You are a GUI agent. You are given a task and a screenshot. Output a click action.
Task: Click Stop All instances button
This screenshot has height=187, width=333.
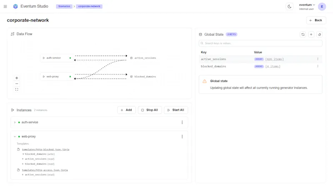tap(150, 110)
